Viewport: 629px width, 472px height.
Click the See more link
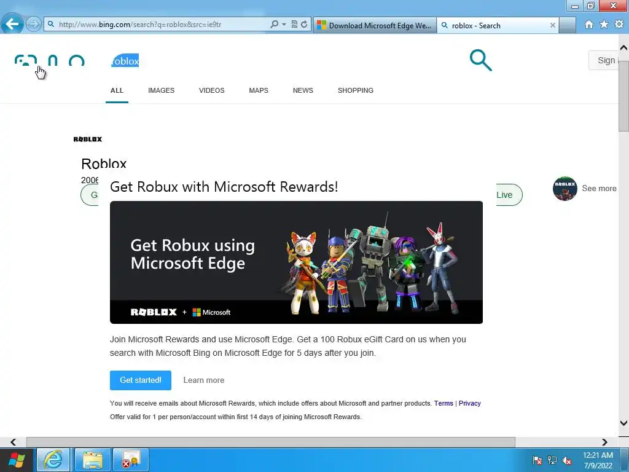click(599, 188)
